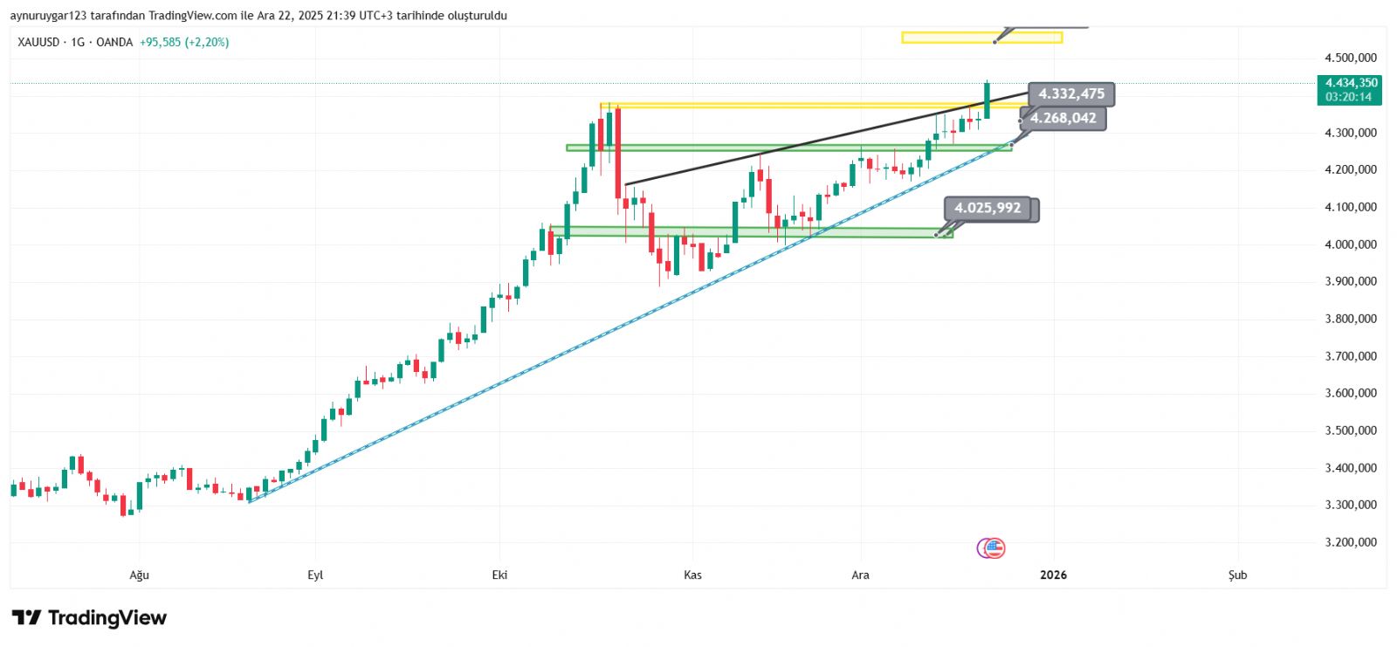
Task: Click the 4.025,992 price callout label
Action: click(988, 209)
